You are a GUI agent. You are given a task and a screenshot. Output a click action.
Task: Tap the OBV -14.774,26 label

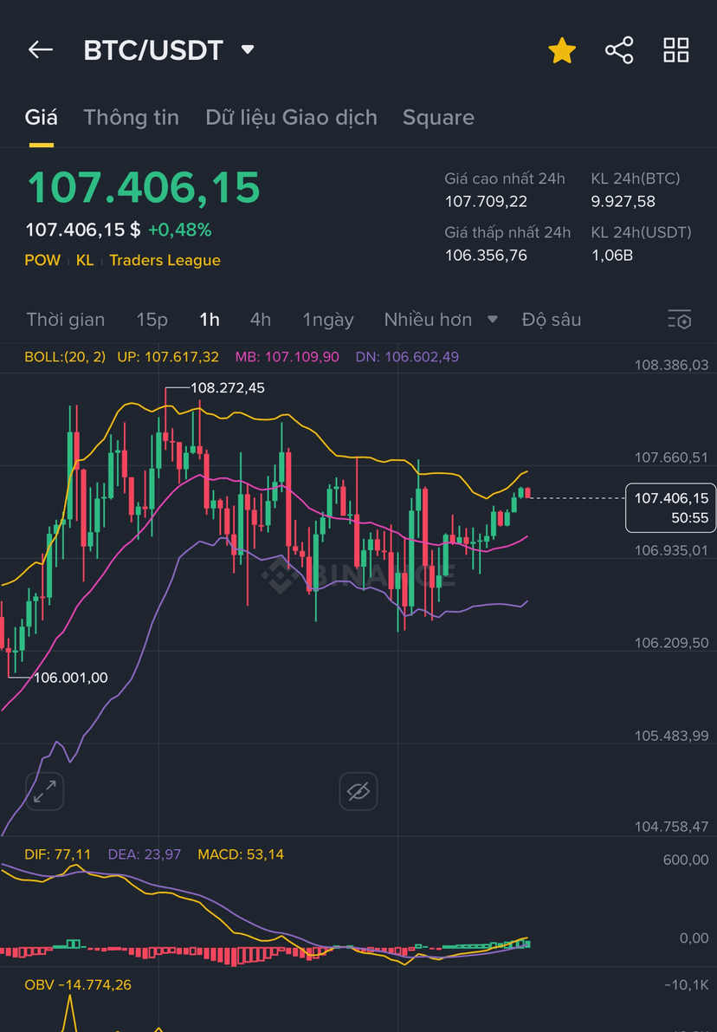click(x=78, y=984)
